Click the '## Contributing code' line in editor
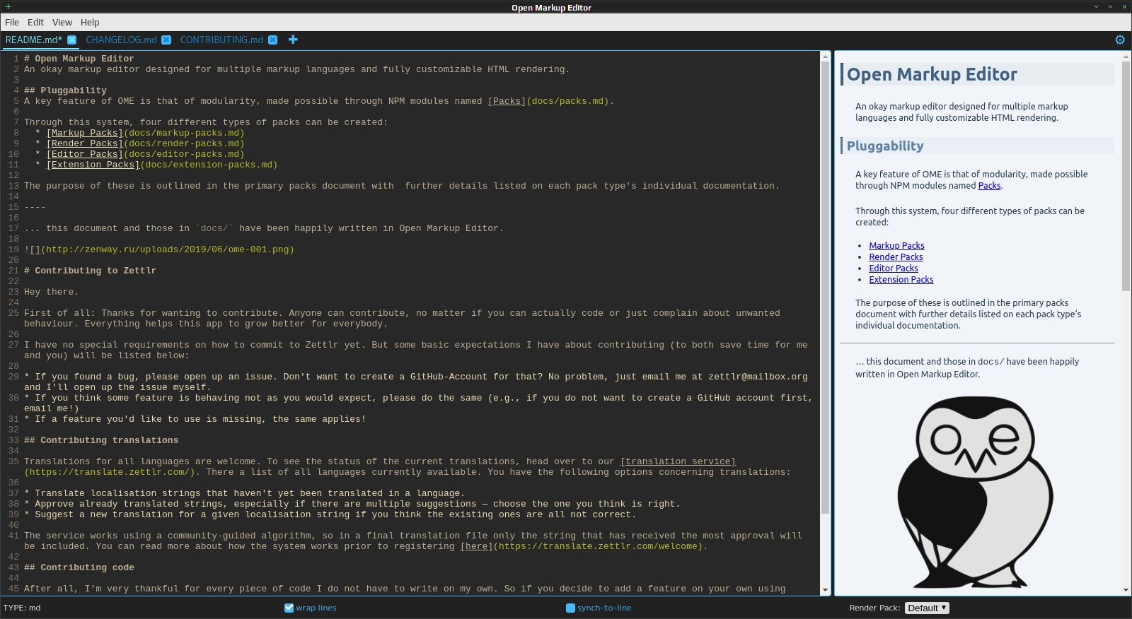 coord(79,567)
